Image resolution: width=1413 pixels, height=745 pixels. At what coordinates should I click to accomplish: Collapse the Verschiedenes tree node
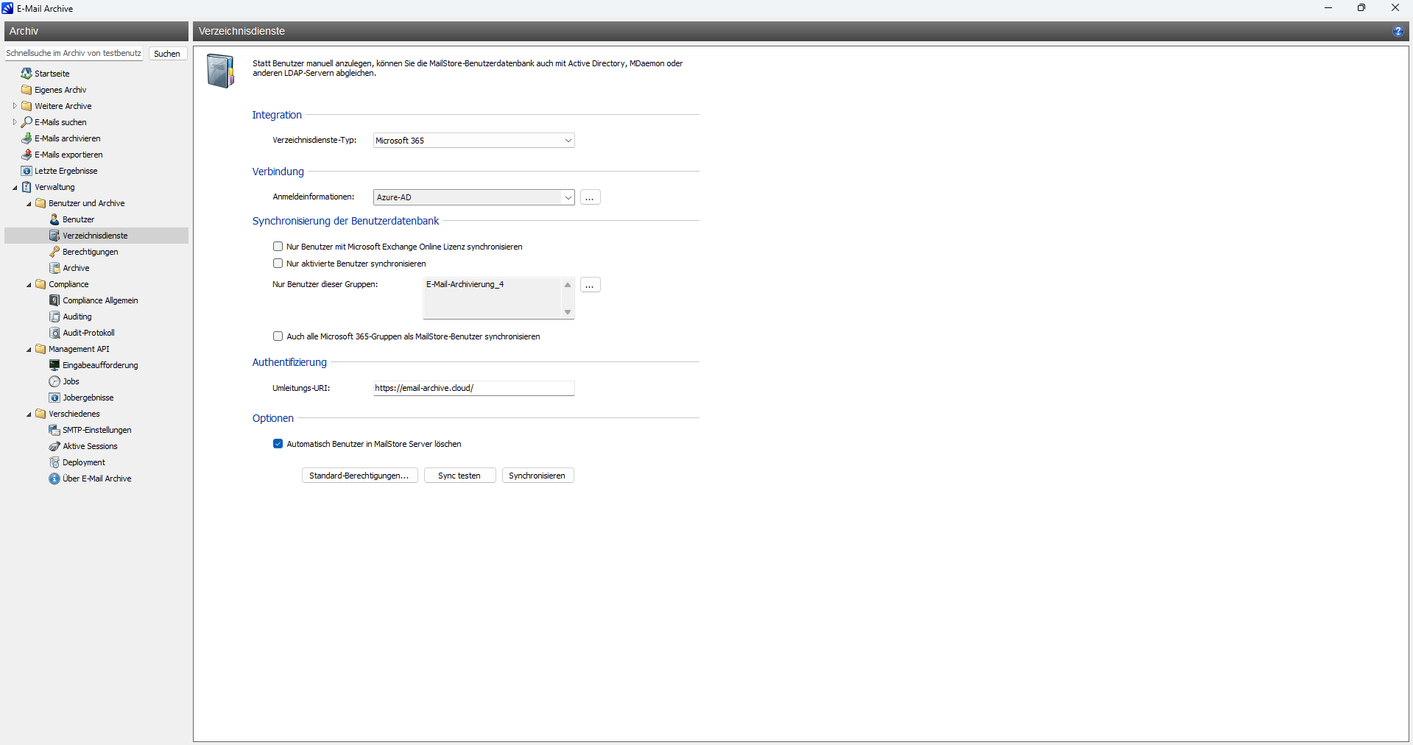(x=29, y=414)
